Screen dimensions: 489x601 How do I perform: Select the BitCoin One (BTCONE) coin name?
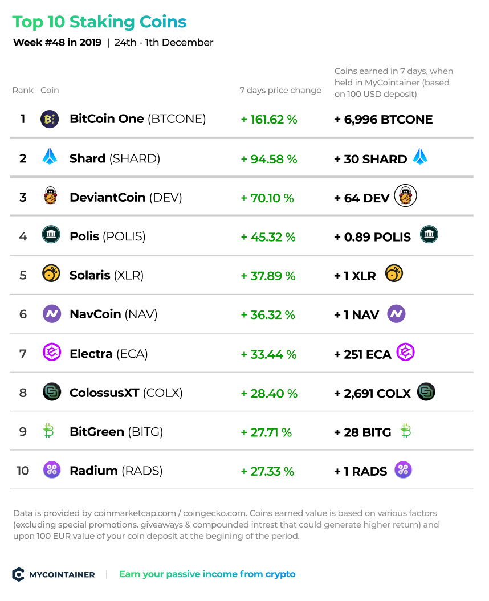coord(138,119)
